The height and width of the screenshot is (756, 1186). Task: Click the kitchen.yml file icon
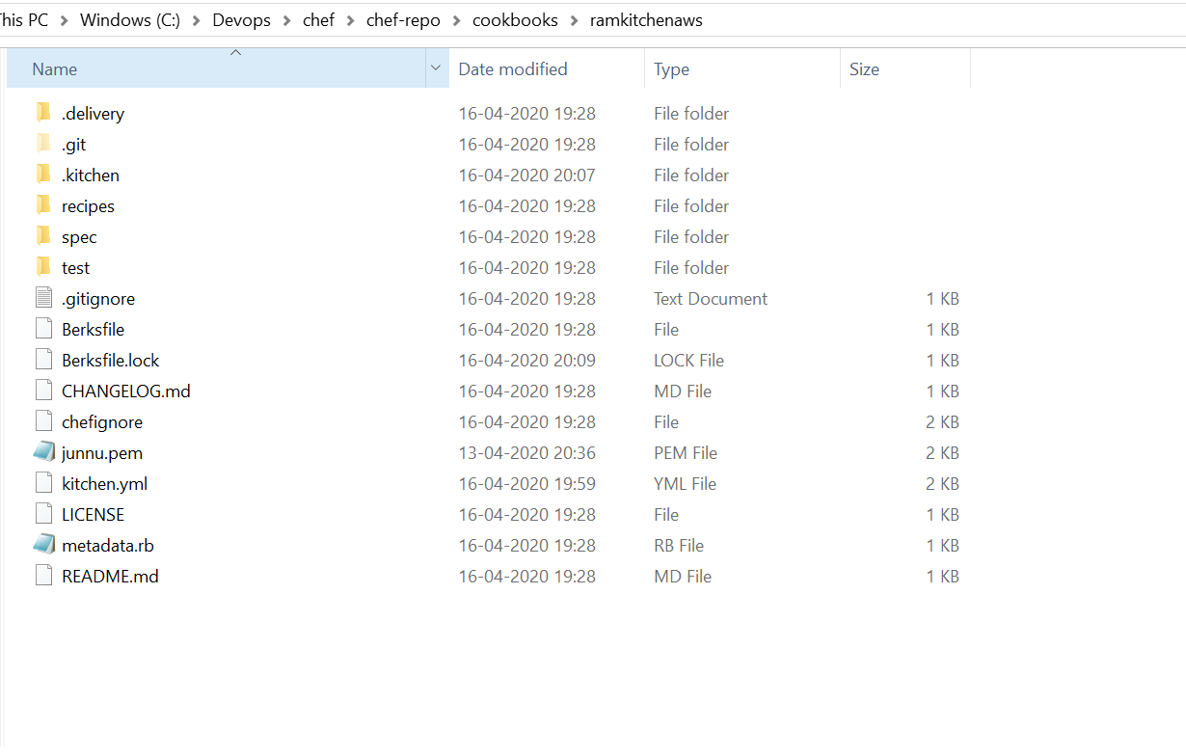pos(43,483)
